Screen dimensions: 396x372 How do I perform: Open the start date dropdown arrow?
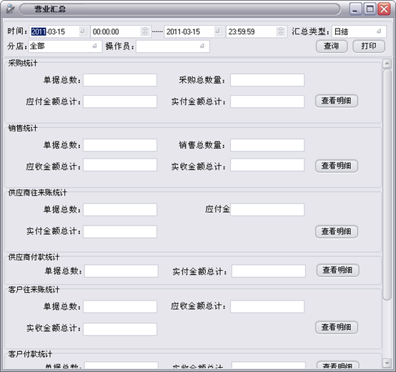click(x=82, y=31)
